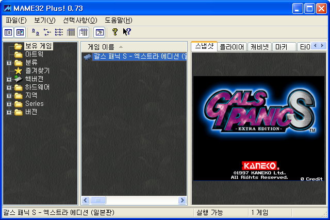Click the Gals Panic S snapshot image

pyautogui.click(x=259, y=129)
